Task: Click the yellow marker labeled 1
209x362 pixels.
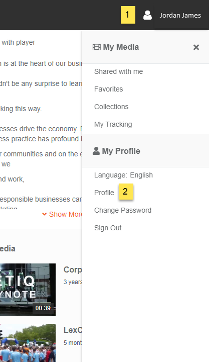Action: pyautogui.click(x=128, y=15)
